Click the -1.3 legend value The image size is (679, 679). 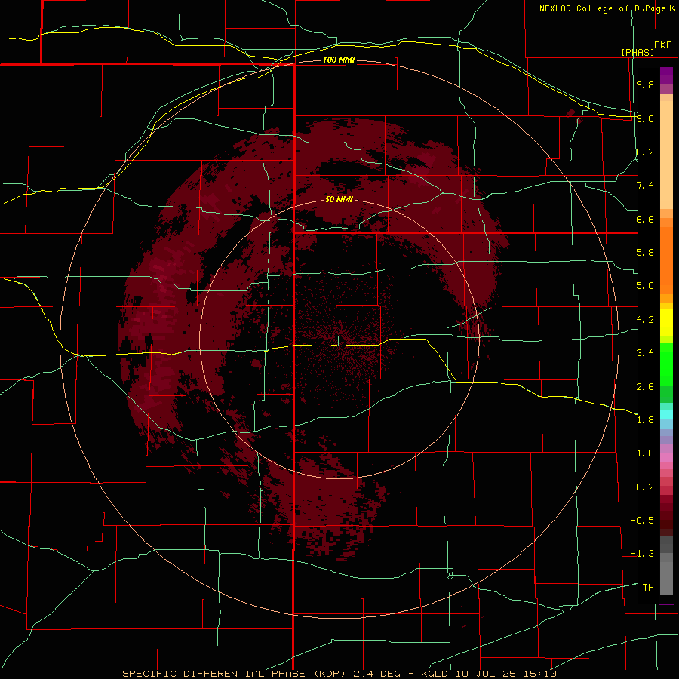(642, 554)
